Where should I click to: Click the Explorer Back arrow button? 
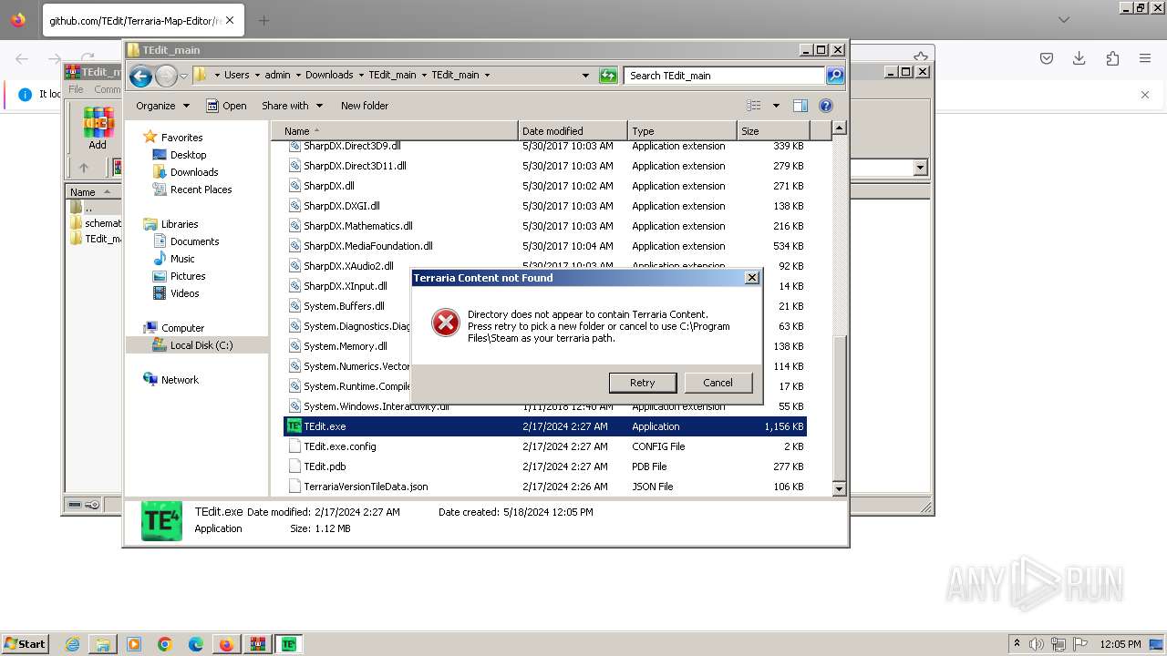tap(140, 76)
